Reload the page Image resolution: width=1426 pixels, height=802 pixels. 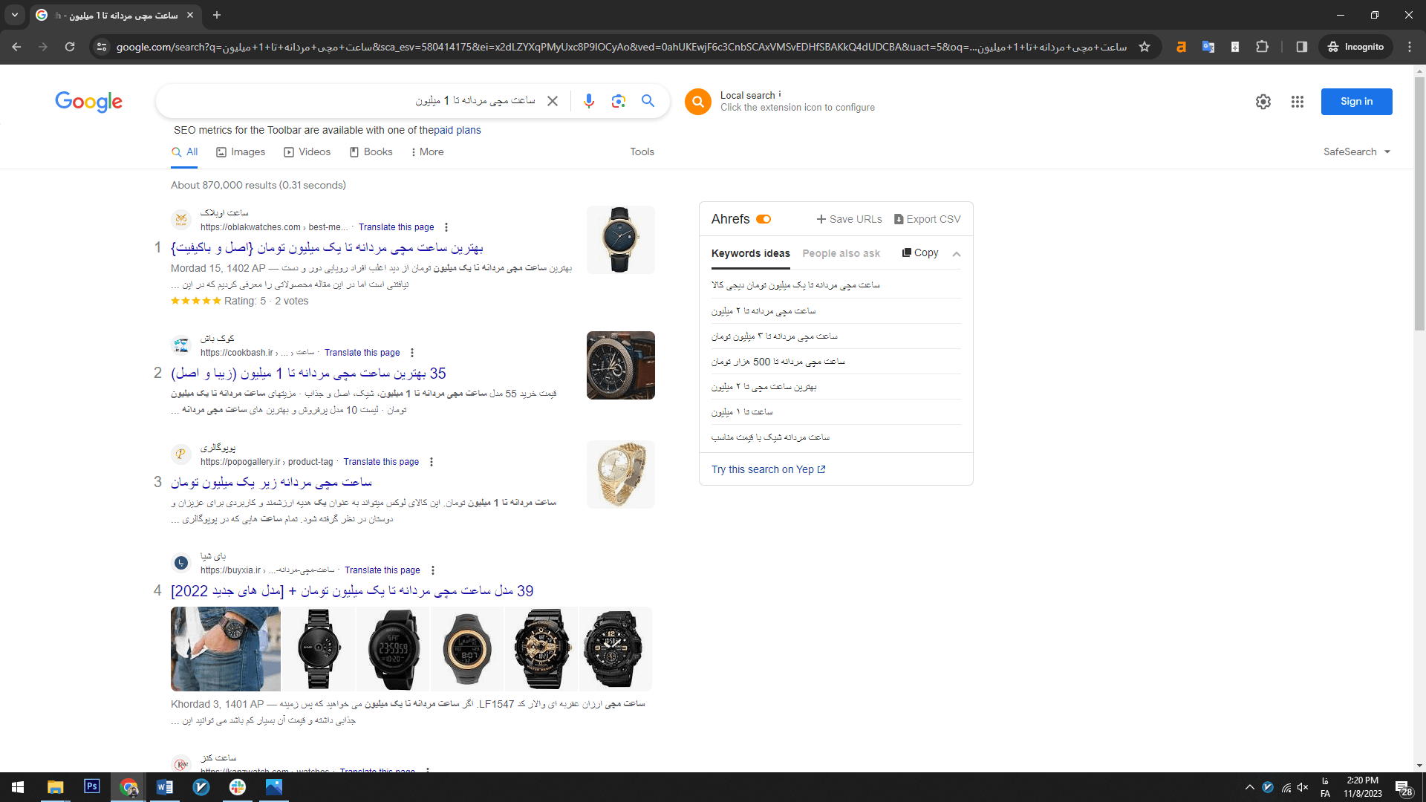coord(70,47)
